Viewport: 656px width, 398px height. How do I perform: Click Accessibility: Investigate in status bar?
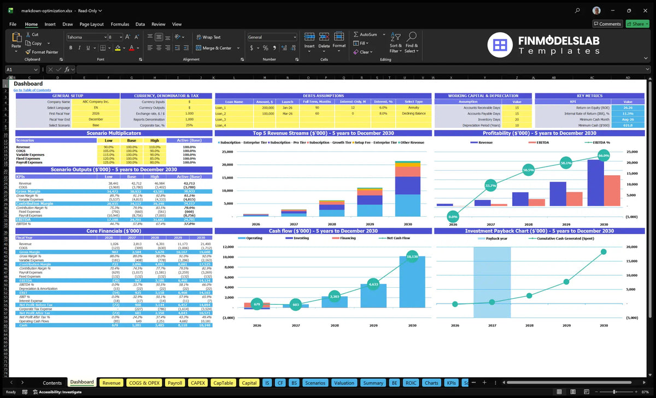(56, 392)
